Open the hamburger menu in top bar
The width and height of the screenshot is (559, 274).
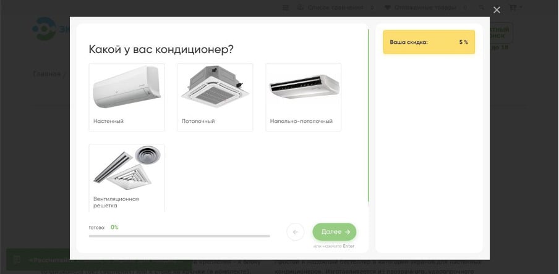point(285,7)
